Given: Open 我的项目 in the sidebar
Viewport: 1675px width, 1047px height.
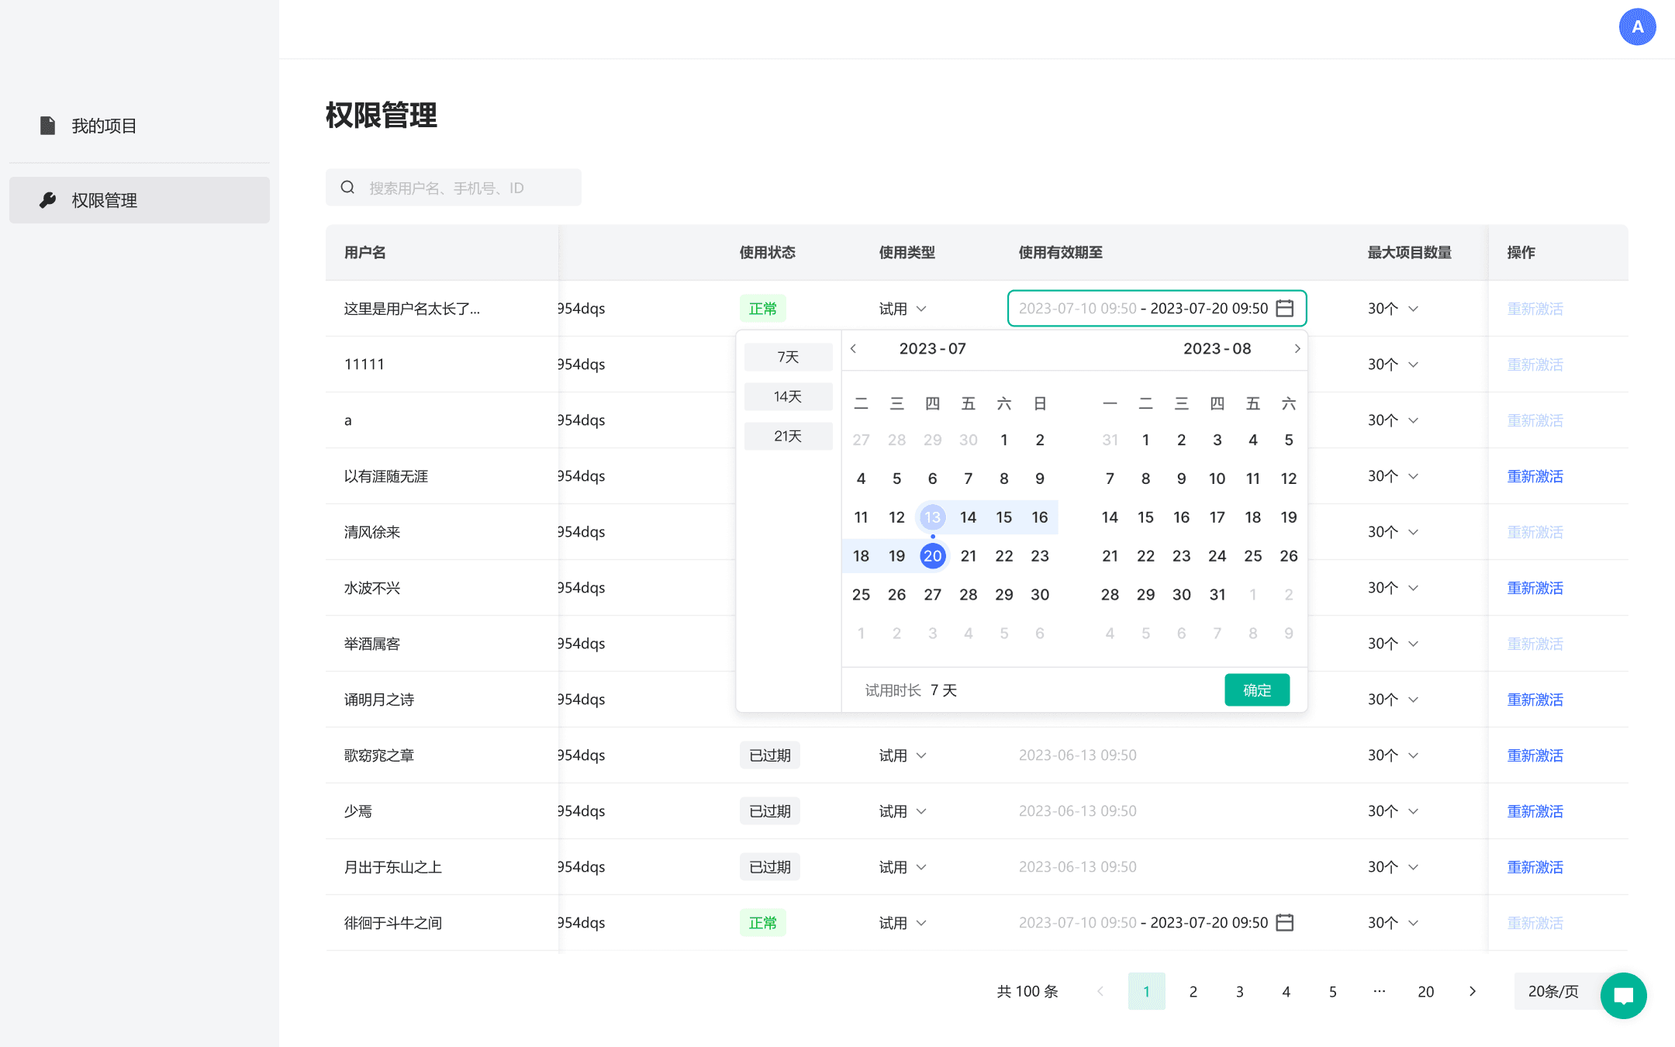Looking at the screenshot, I should (x=104, y=126).
